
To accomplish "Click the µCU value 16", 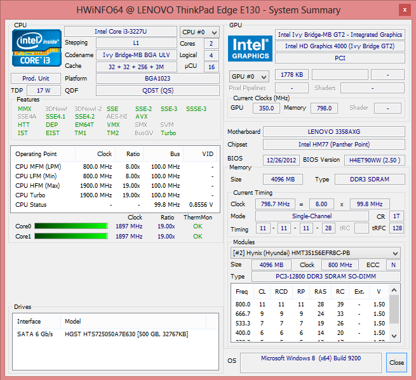I will 211,67.
